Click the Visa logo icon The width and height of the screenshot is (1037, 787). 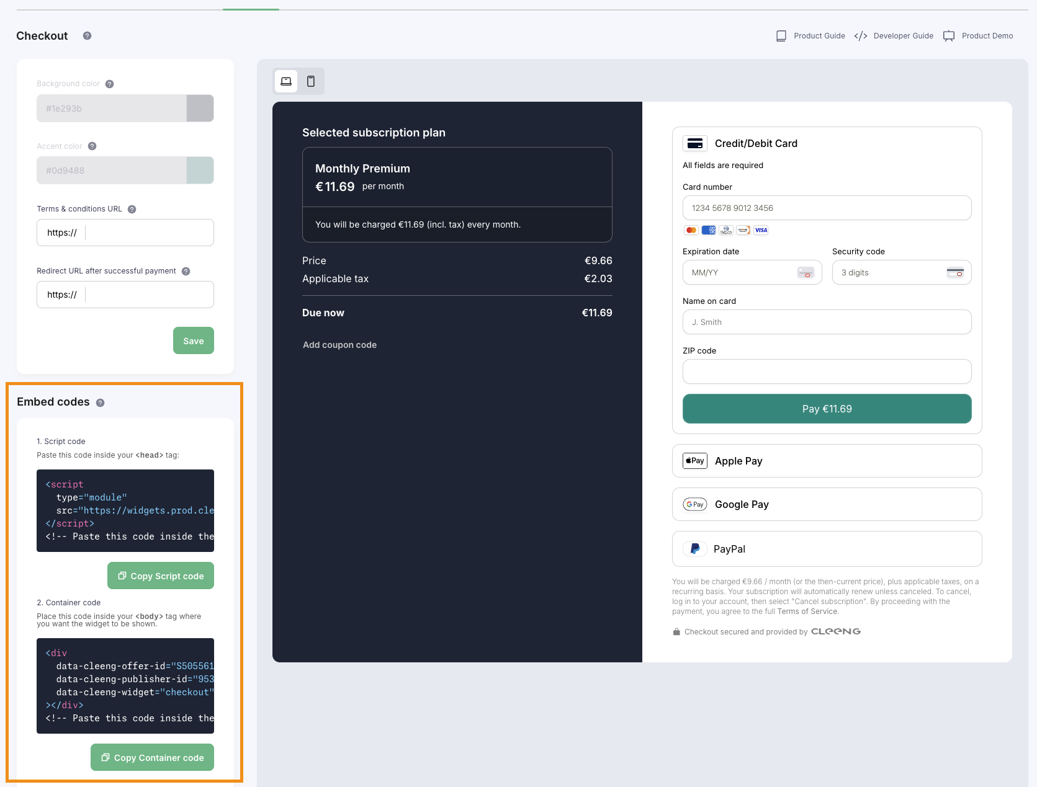point(761,230)
